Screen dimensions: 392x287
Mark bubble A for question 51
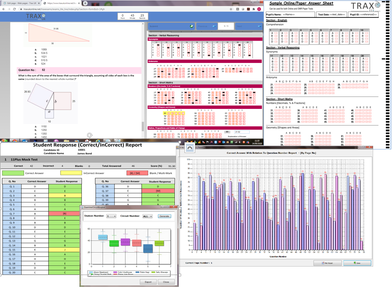tap(169, 114)
